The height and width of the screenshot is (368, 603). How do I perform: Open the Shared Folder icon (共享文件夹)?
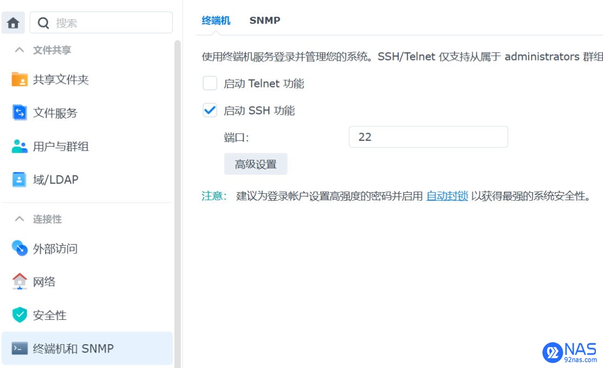pyautogui.click(x=19, y=80)
